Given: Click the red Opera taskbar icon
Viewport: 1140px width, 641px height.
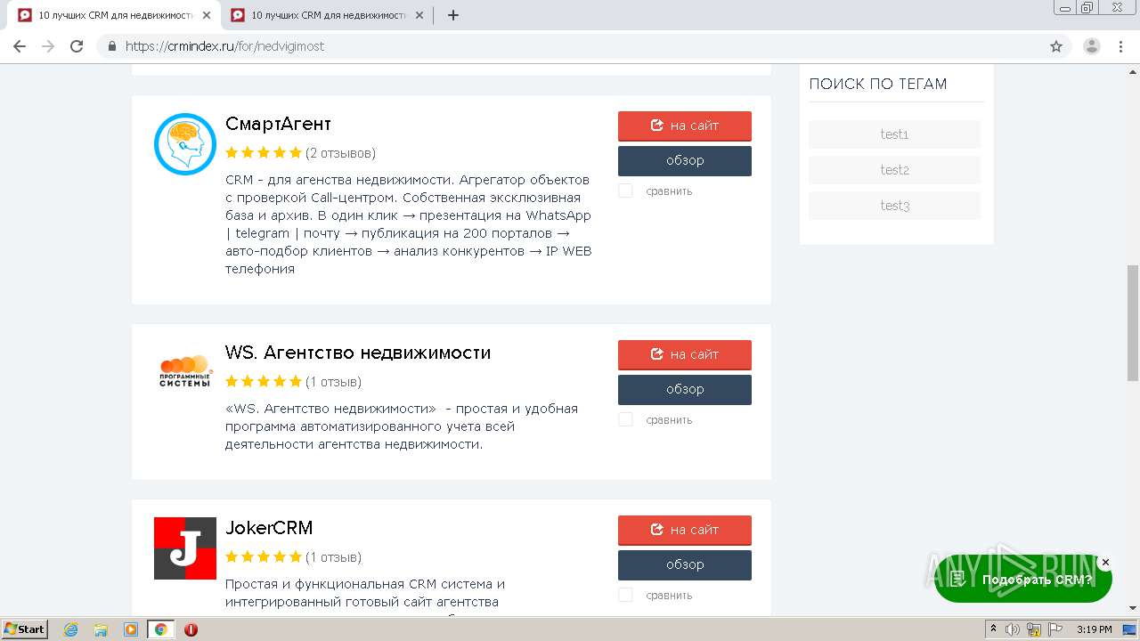Looking at the screenshot, I should click(x=191, y=629).
